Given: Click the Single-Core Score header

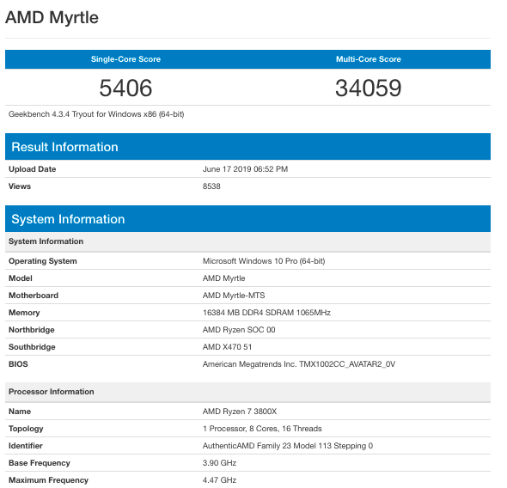Looking at the screenshot, I should coord(125,59).
